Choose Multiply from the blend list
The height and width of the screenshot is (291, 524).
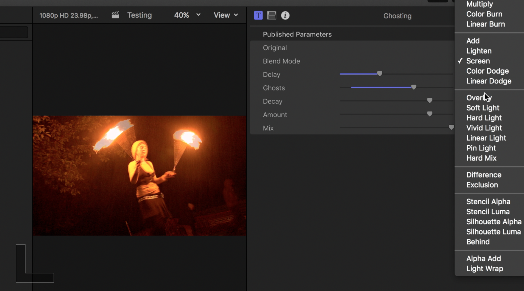[x=479, y=4]
